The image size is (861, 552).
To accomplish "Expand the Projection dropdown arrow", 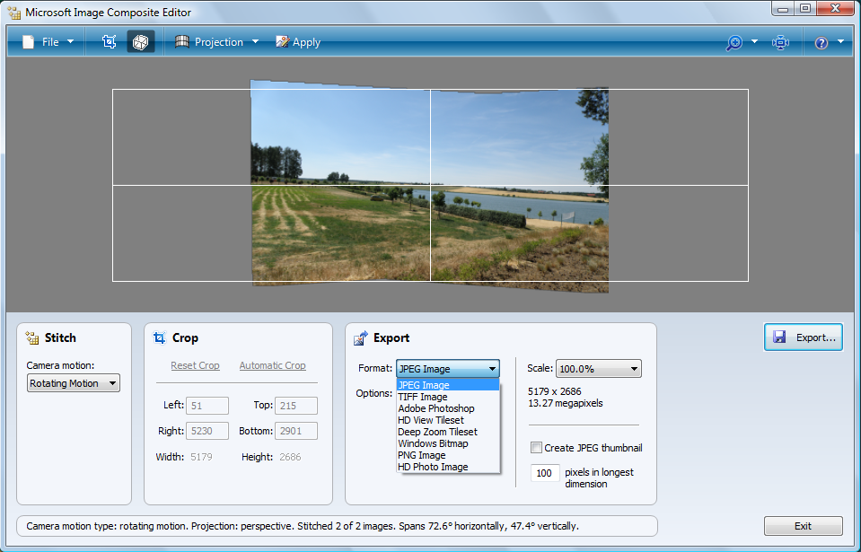I will (255, 41).
